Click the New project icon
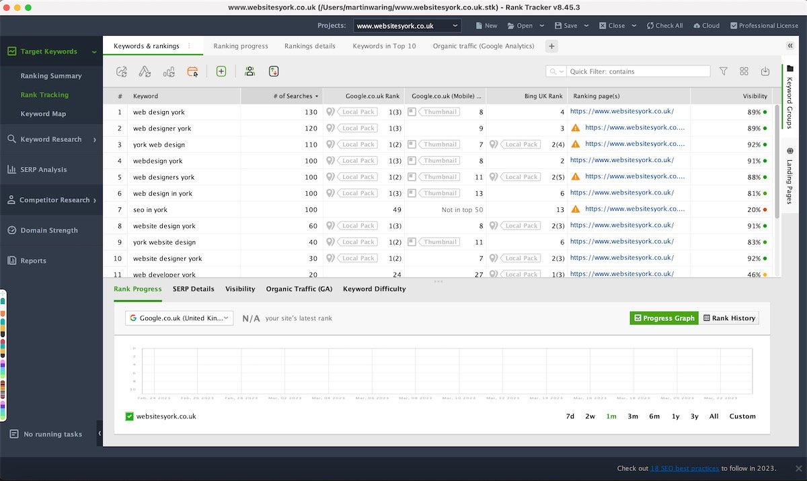This screenshot has width=807, height=481. tap(479, 26)
